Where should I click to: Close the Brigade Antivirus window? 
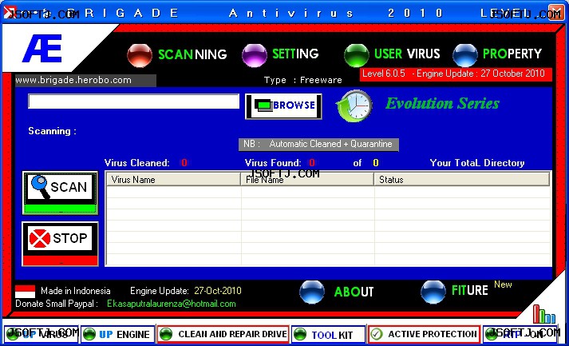[556, 12]
